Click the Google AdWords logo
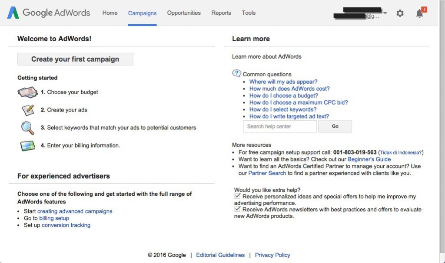Viewport: 445px width, 263px height. click(x=49, y=13)
